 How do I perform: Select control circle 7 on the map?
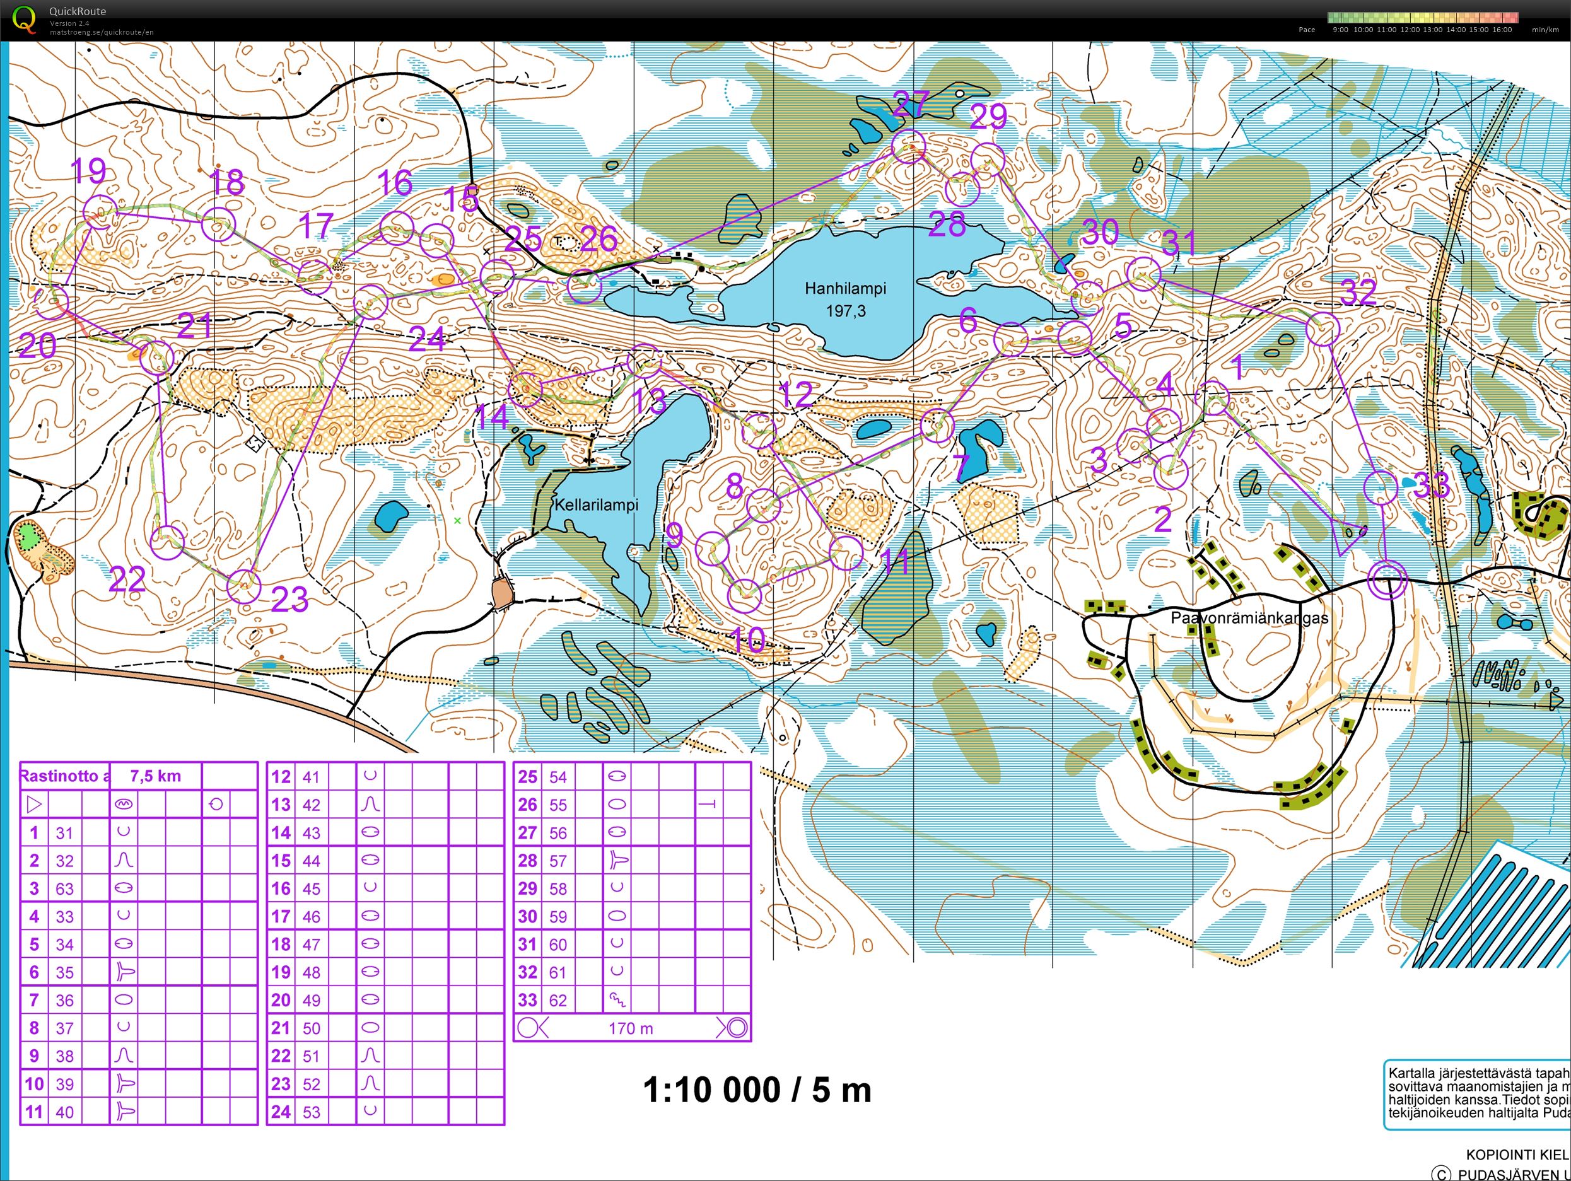937,426
